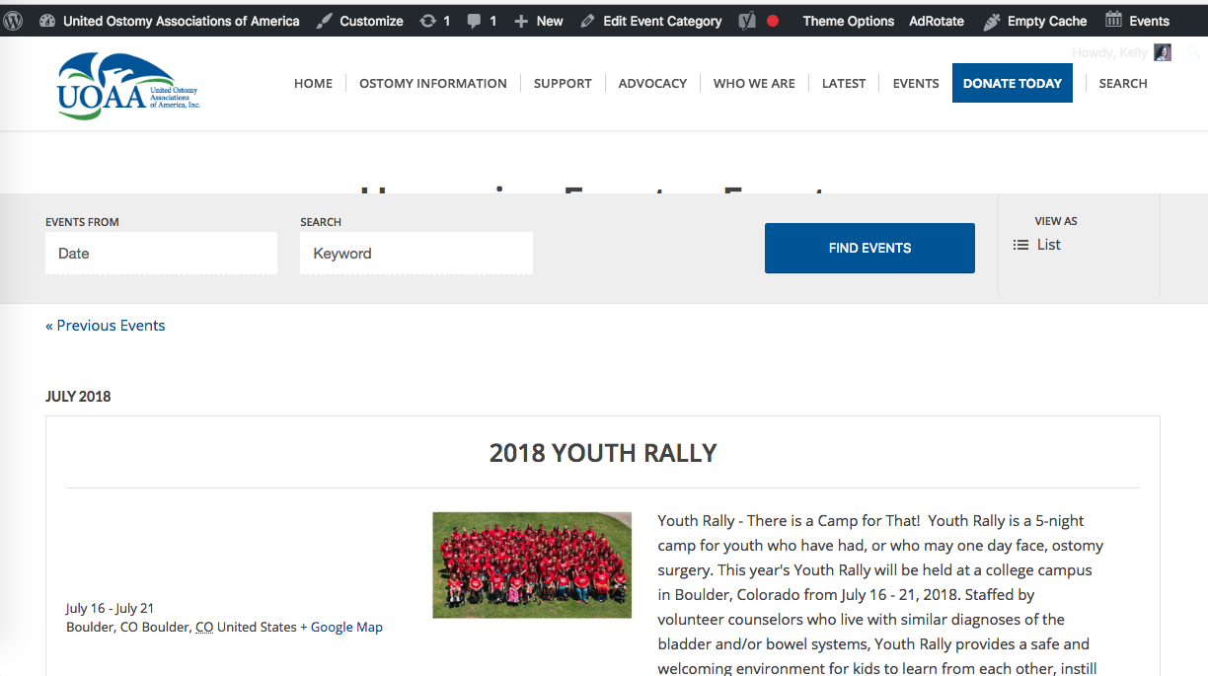Open the WordPress logo menu
Viewport: 1208px width, 676px height.
tap(14, 21)
